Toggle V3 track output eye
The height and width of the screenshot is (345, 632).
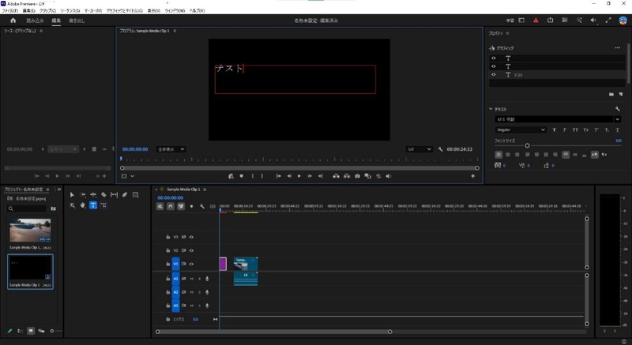[x=191, y=237]
